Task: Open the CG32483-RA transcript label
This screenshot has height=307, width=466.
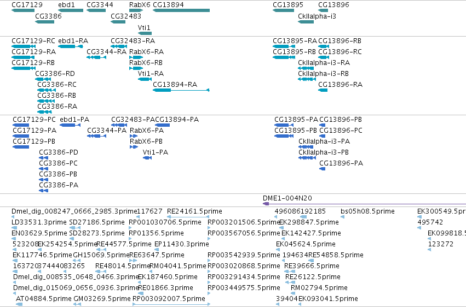Action: (x=133, y=40)
